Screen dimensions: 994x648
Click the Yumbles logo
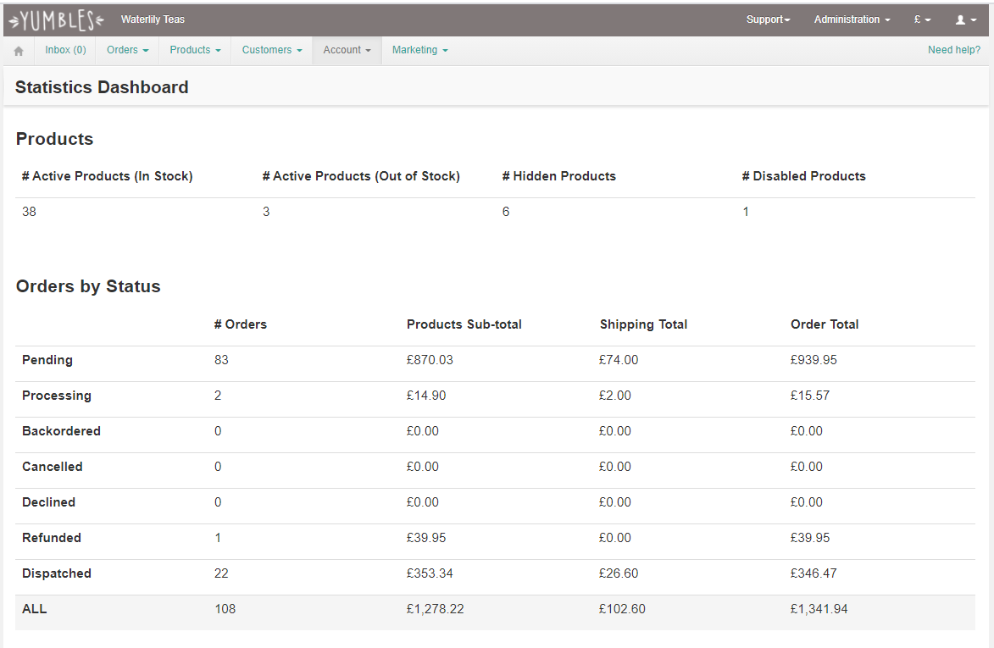point(55,19)
